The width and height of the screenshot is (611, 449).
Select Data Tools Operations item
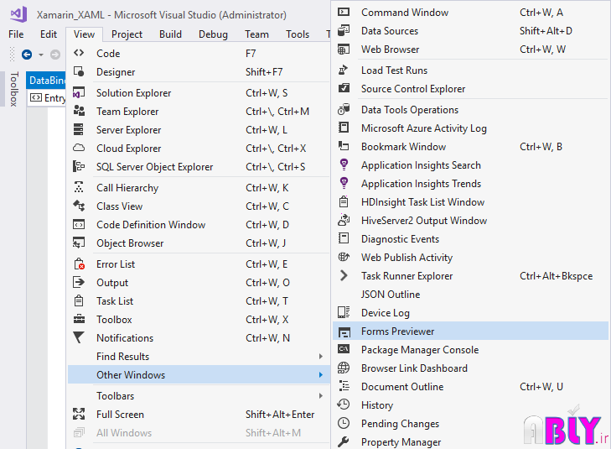point(470,110)
